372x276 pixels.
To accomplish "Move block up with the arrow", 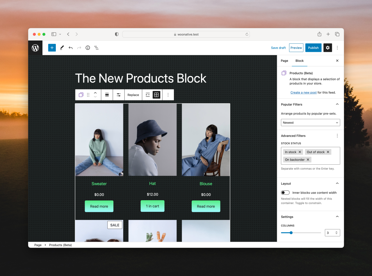I will (x=95, y=93).
